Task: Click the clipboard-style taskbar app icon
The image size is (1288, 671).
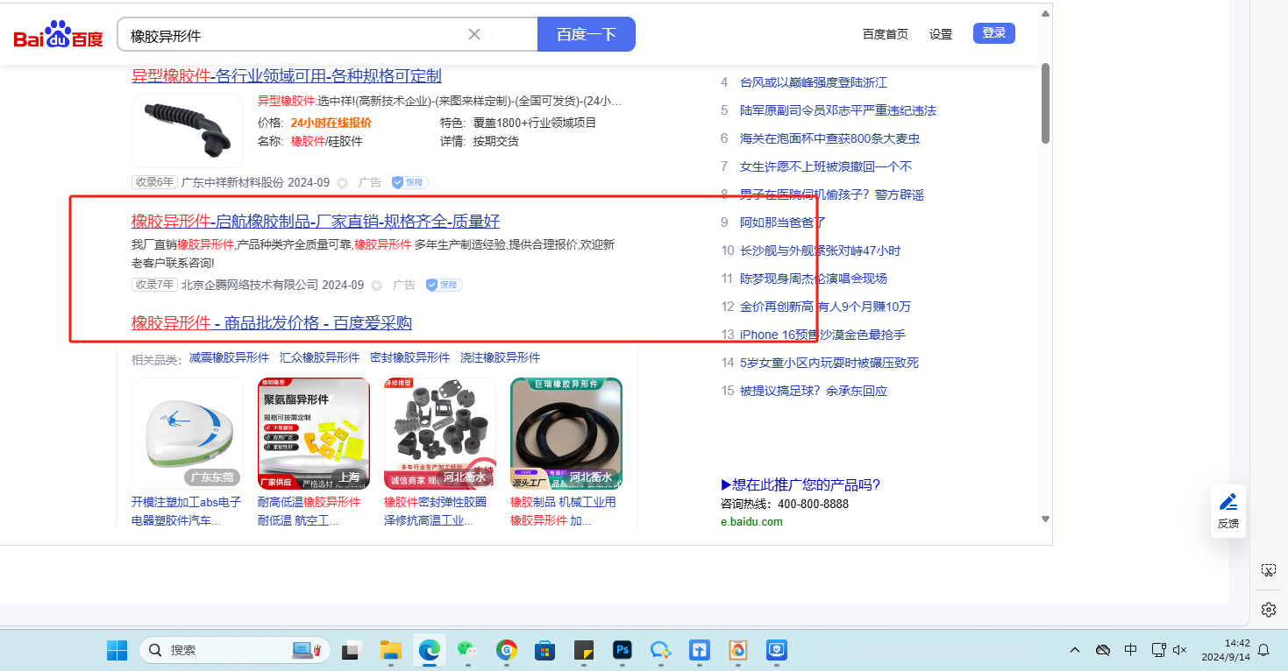Action: click(x=738, y=650)
